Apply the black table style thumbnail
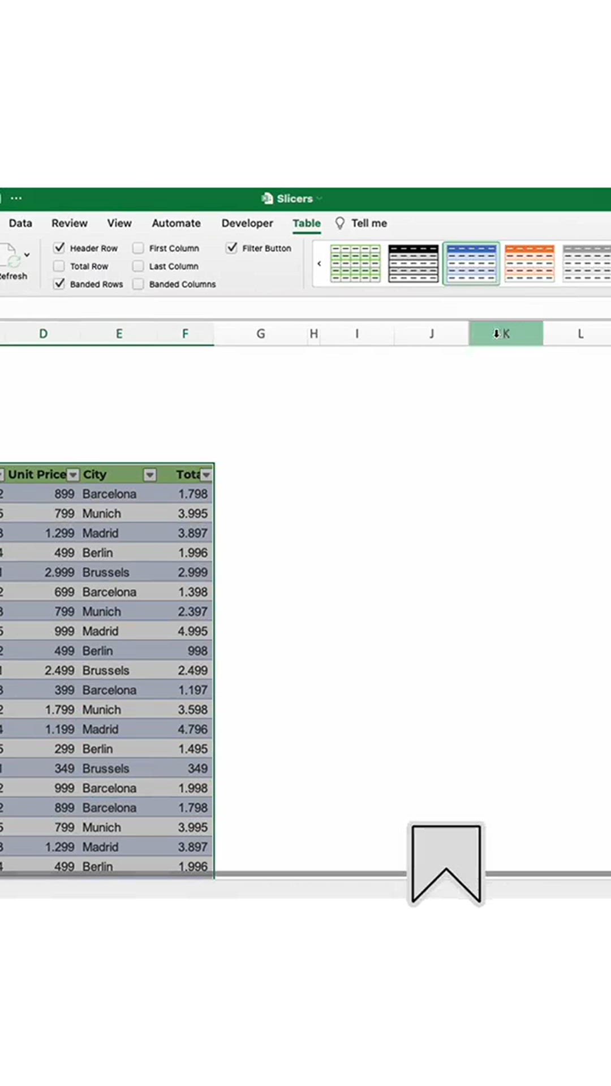Image resolution: width=611 pixels, height=1086 pixels. click(414, 264)
